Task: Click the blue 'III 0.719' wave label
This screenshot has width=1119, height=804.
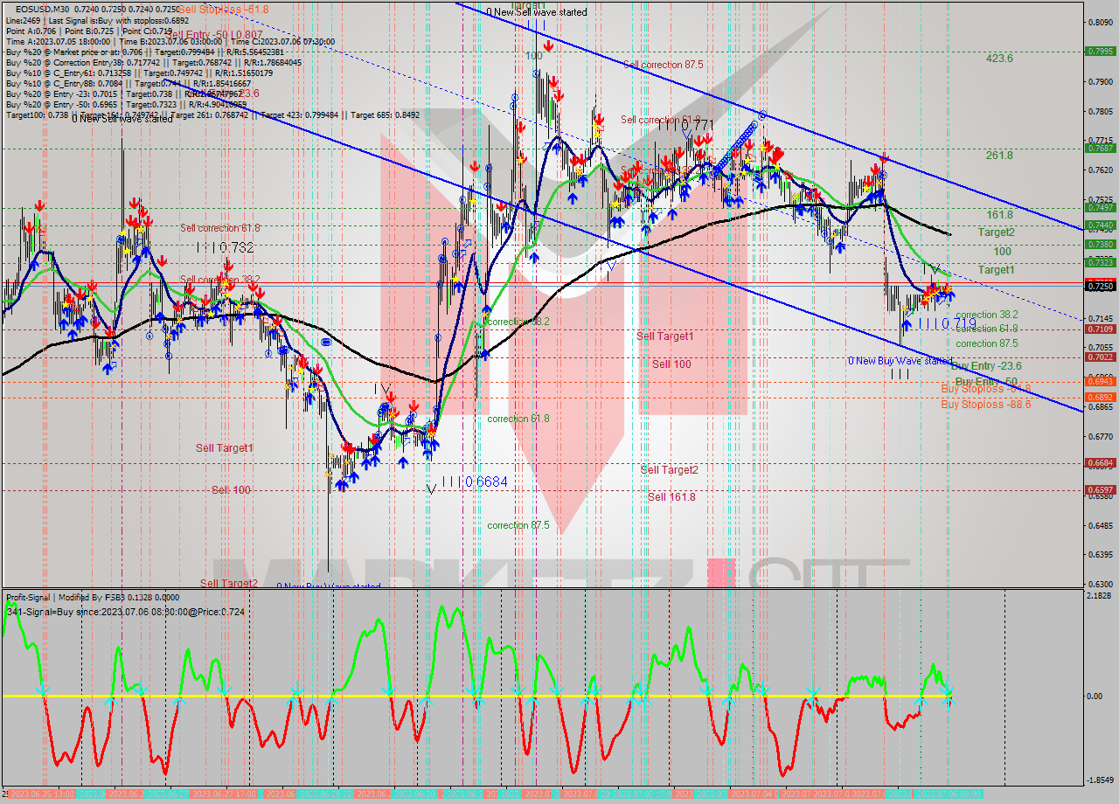Action: point(948,323)
